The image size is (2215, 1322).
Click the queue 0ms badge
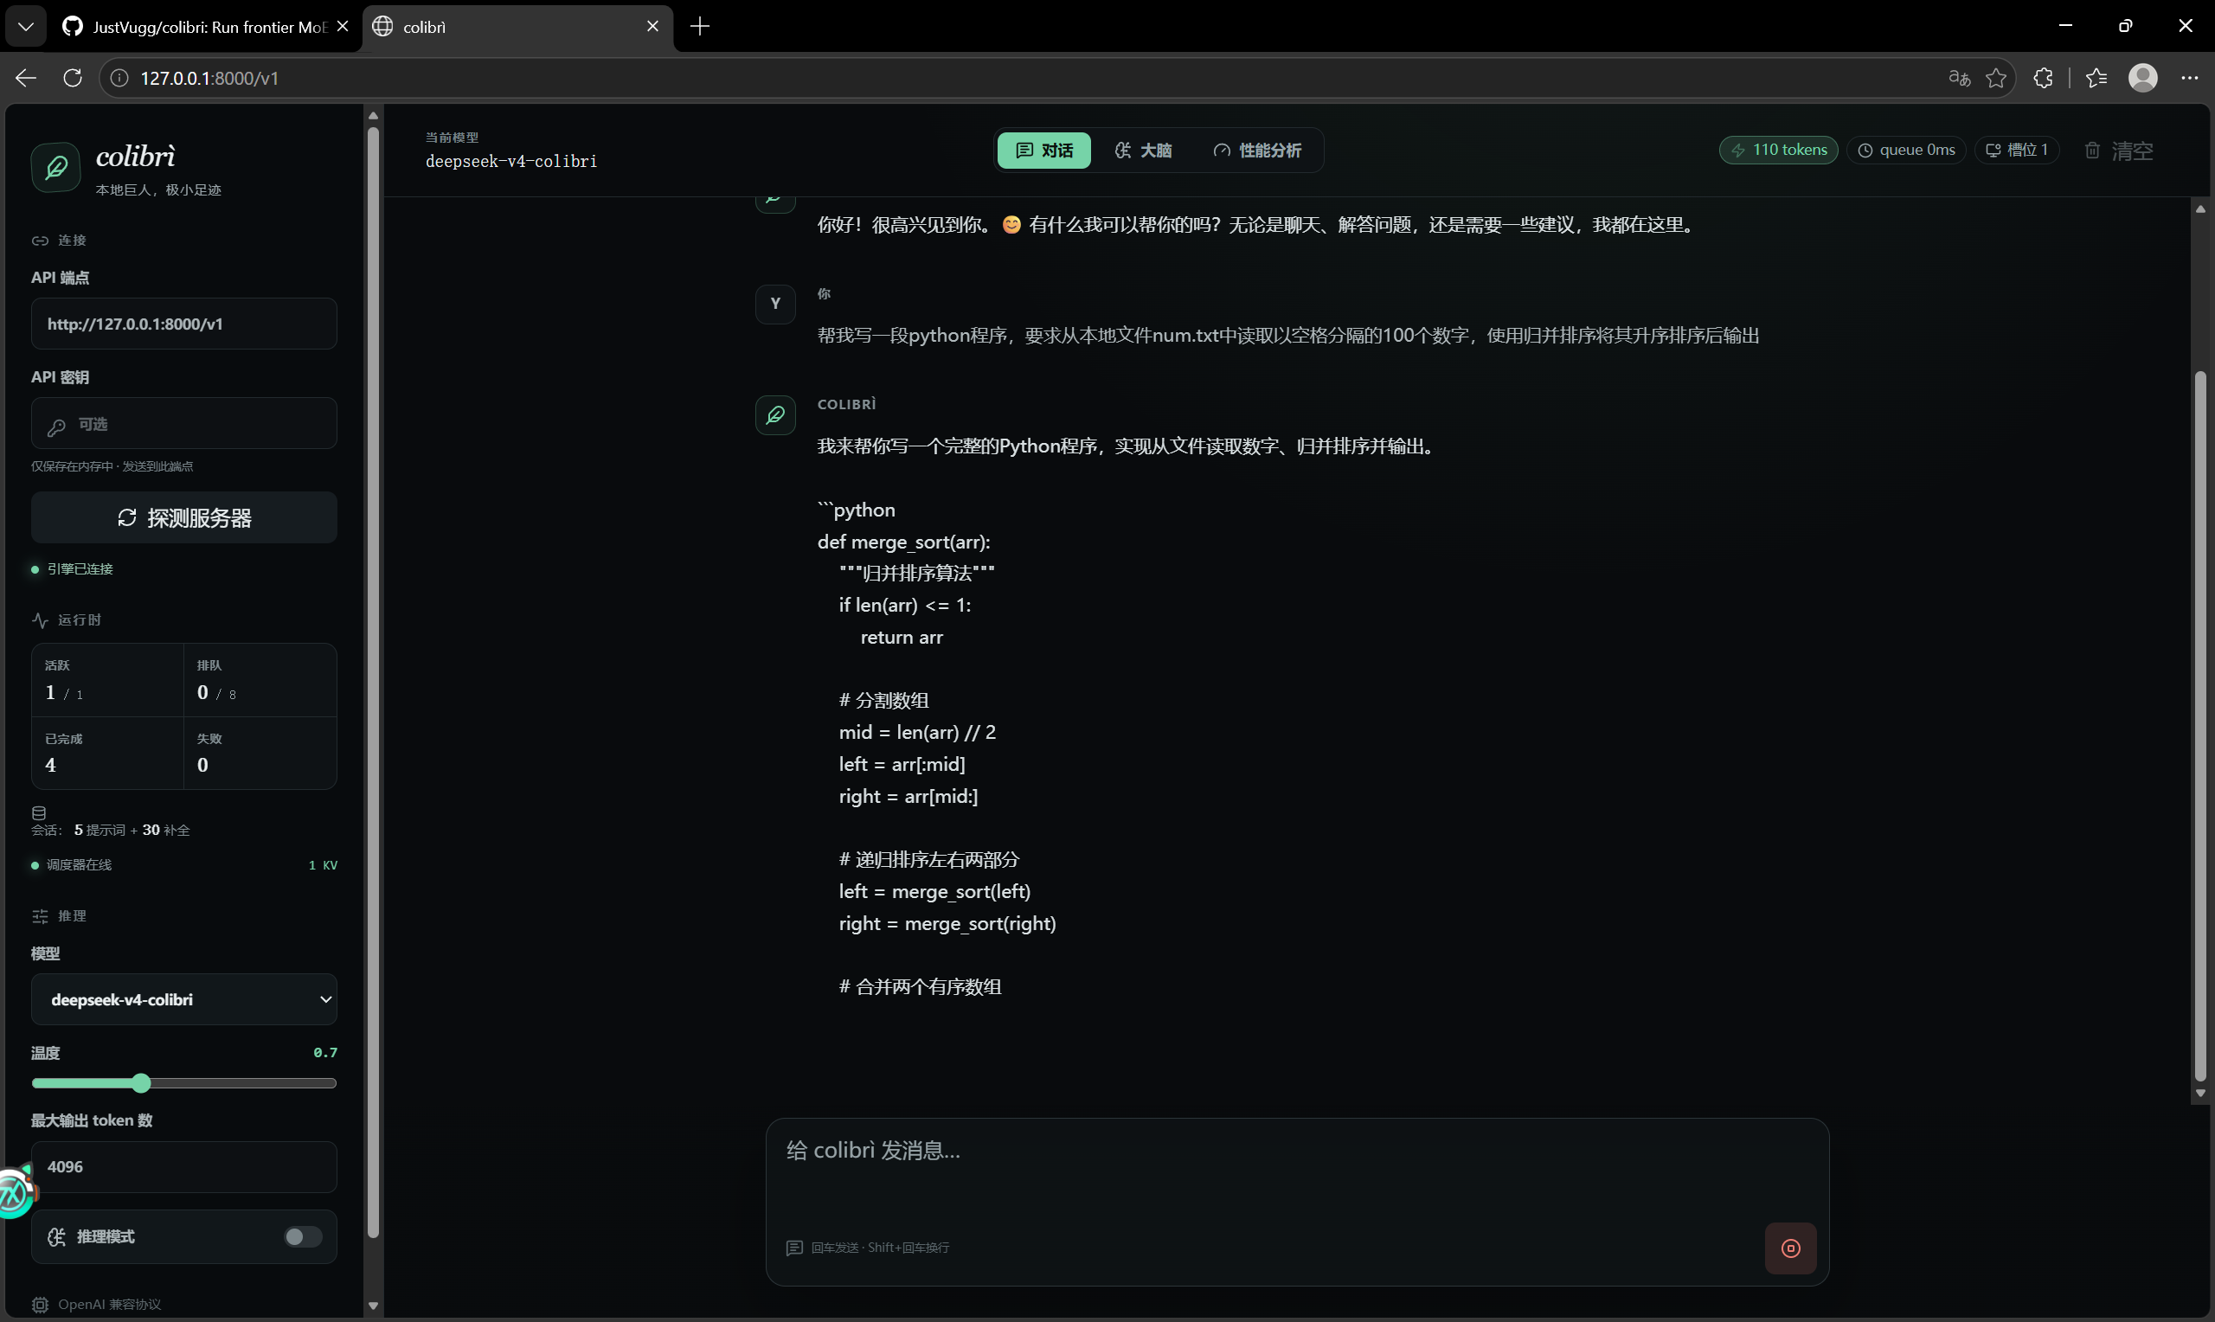click(1906, 151)
